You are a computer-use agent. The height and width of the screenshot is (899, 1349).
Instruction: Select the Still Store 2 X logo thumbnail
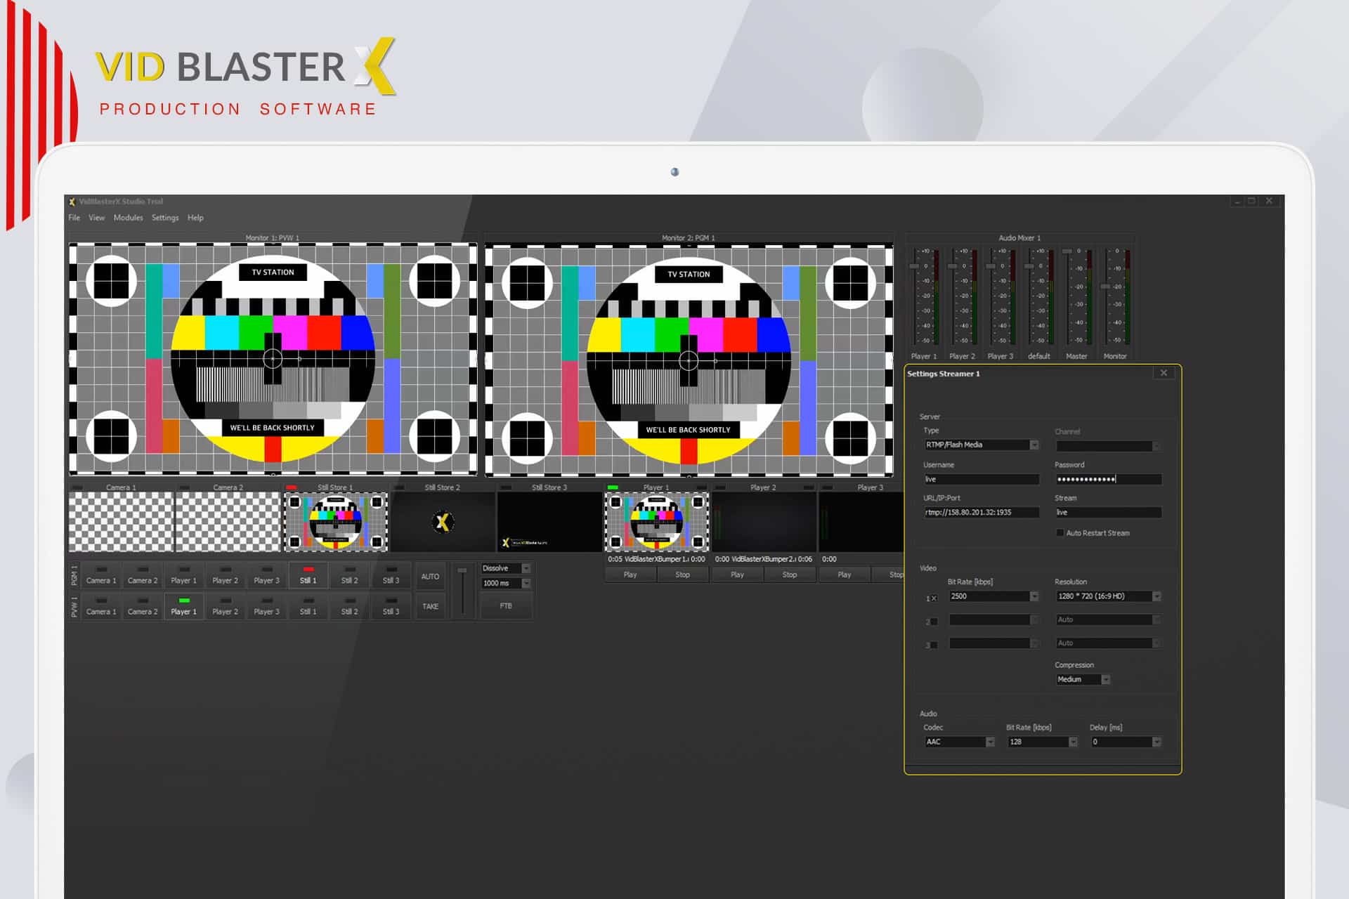click(x=442, y=521)
